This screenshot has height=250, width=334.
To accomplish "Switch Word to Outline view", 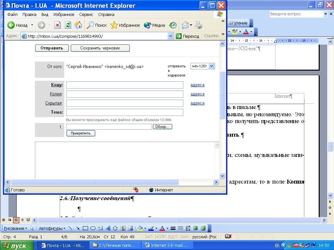I will 22,220.
